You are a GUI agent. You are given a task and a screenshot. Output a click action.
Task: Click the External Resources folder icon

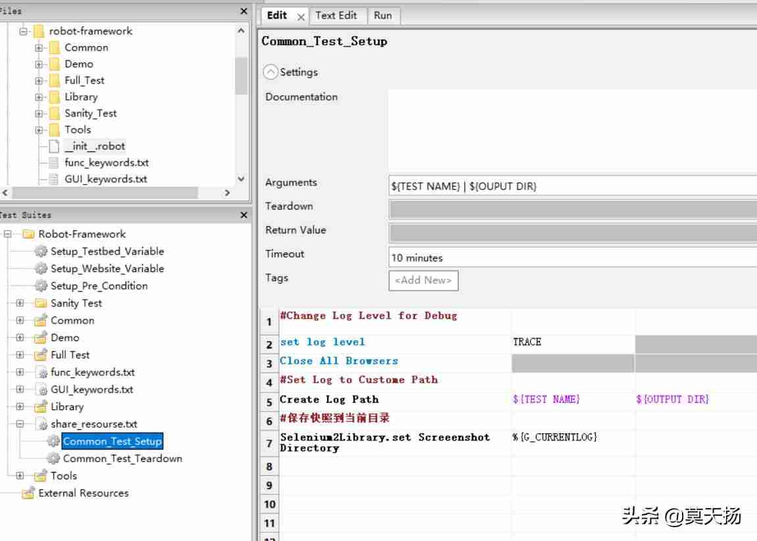click(x=28, y=493)
